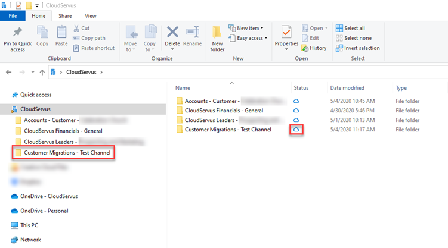Open Delete dropdown arrow
Viewport: 448px width, 248px height.
pyautogui.click(x=172, y=49)
